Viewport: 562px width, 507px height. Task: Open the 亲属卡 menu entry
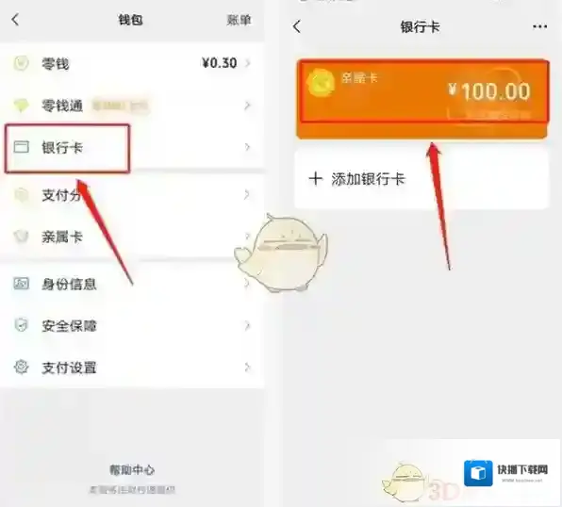point(132,237)
